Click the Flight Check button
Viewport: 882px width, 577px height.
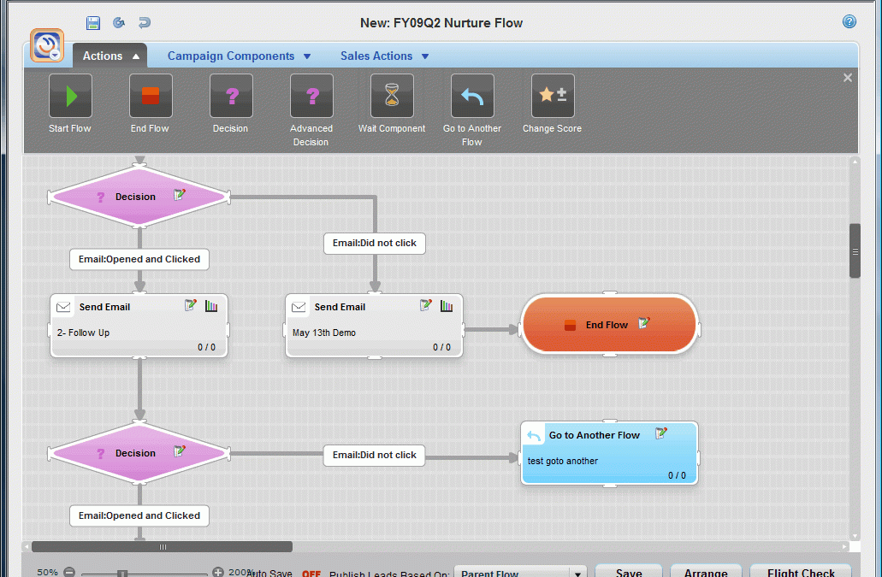[801, 571]
